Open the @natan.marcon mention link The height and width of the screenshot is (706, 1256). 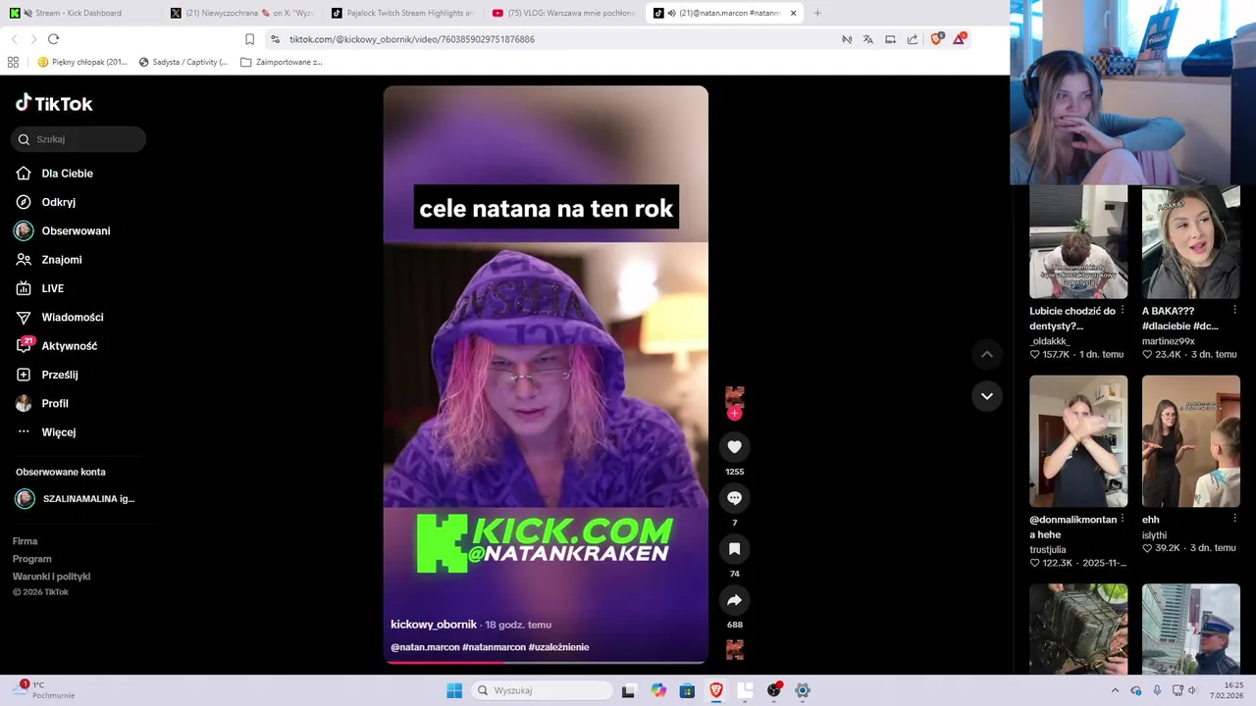click(425, 647)
